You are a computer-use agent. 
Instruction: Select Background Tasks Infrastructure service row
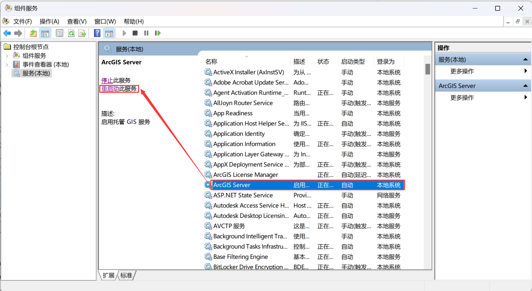coord(304,246)
